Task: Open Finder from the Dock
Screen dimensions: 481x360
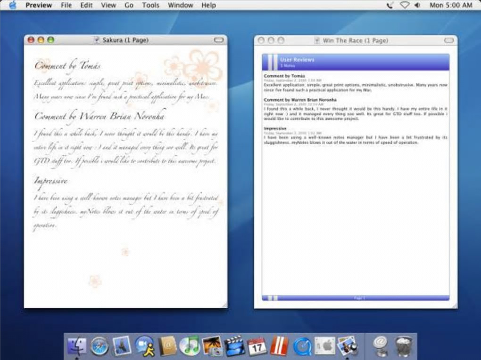Action: [77, 346]
